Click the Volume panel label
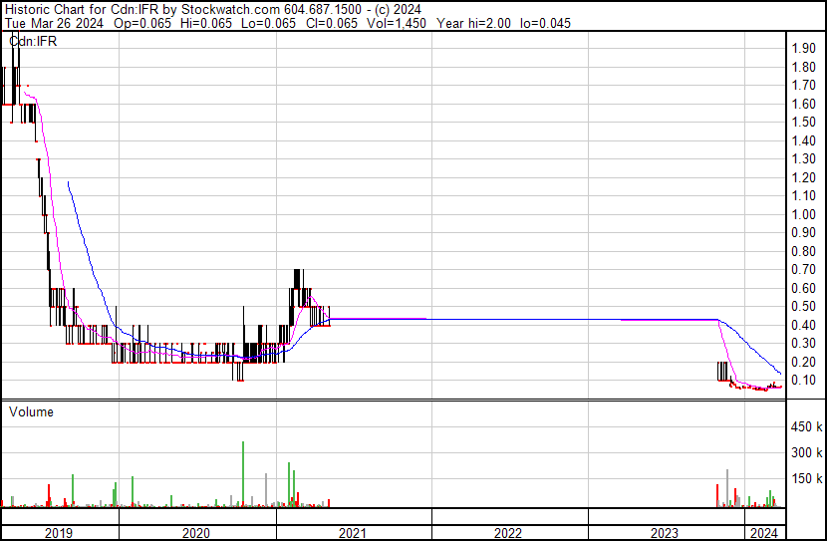This screenshot has width=827, height=541. pos(31,411)
